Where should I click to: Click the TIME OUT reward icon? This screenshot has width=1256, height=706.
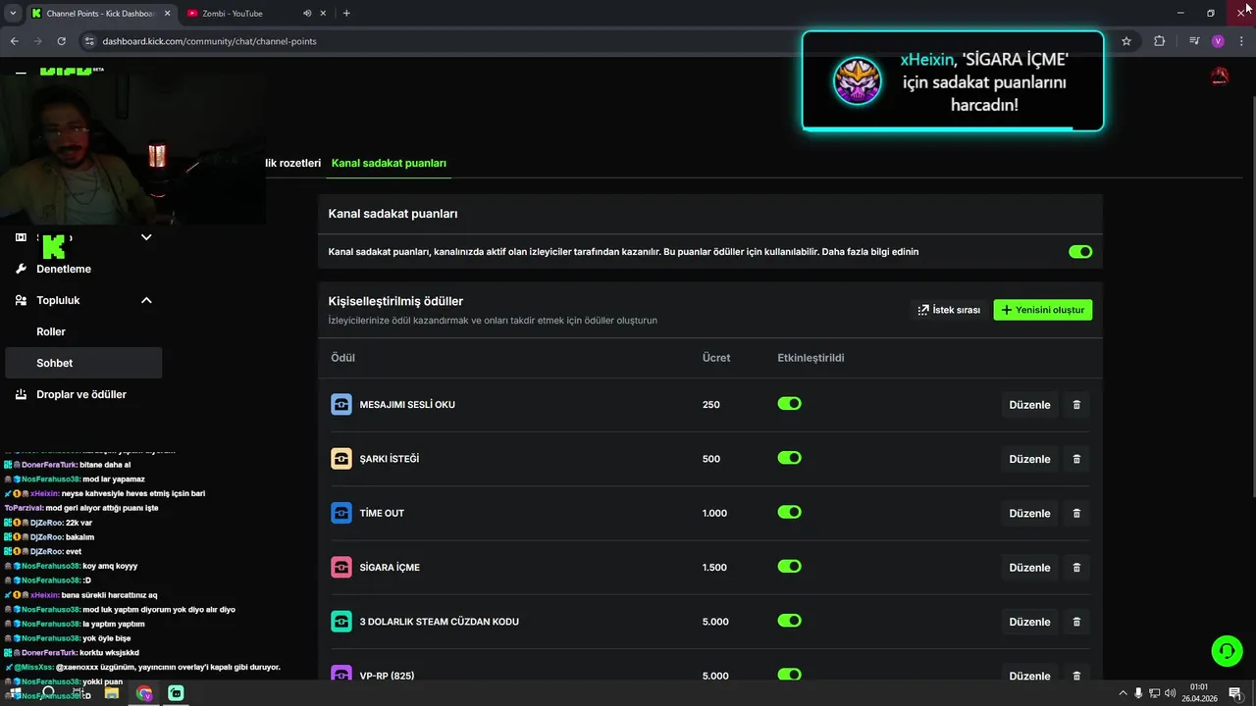[341, 513]
